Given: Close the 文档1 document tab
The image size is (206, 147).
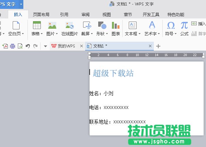Looking at the screenshot, I should pyautogui.click(x=150, y=46).
